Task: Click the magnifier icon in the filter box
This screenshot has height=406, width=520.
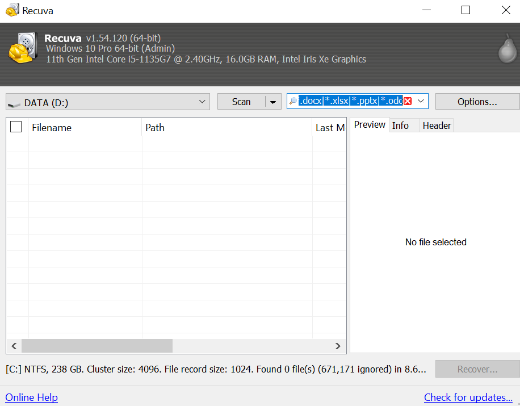Action: click(293, 101)
